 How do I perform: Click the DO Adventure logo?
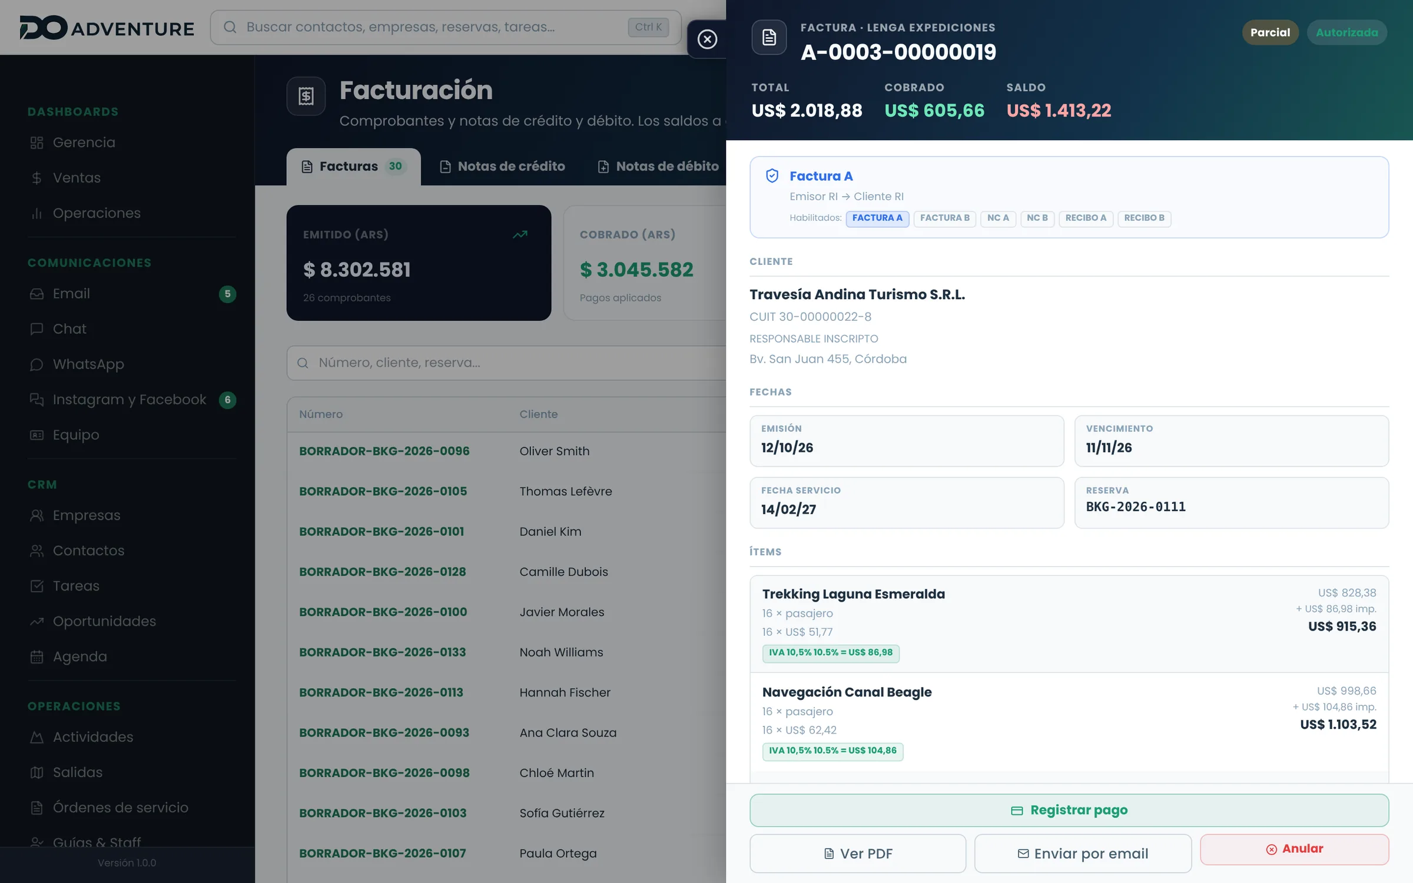point(107,28)
